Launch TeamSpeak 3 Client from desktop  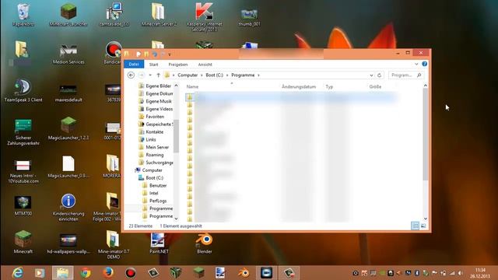pos(23,91)
